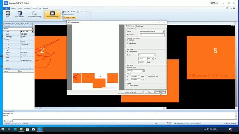Click the print preview page thumbnail
Image resolution: width=239 pixels, height=134 pixels.
pyautogui.click(x=96, y=57)
